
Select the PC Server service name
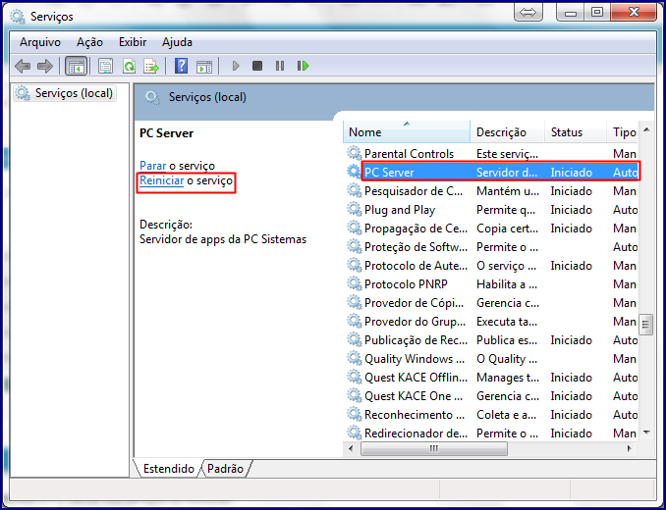click(x=389, y=172)
